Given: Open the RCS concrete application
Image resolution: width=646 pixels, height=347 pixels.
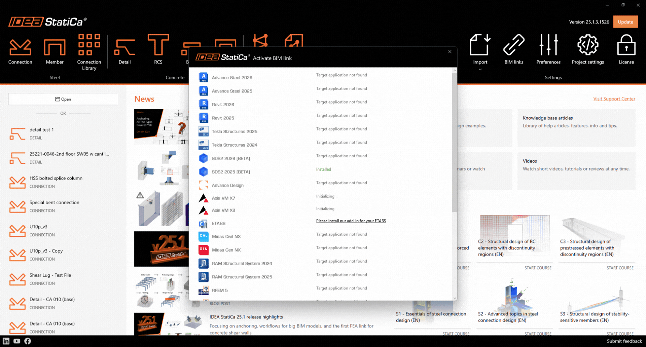Looking at the screenshot, I should [x=158, y=49].
